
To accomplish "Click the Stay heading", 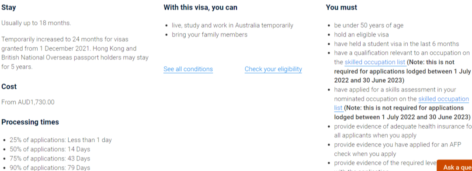I will point(9,7).
